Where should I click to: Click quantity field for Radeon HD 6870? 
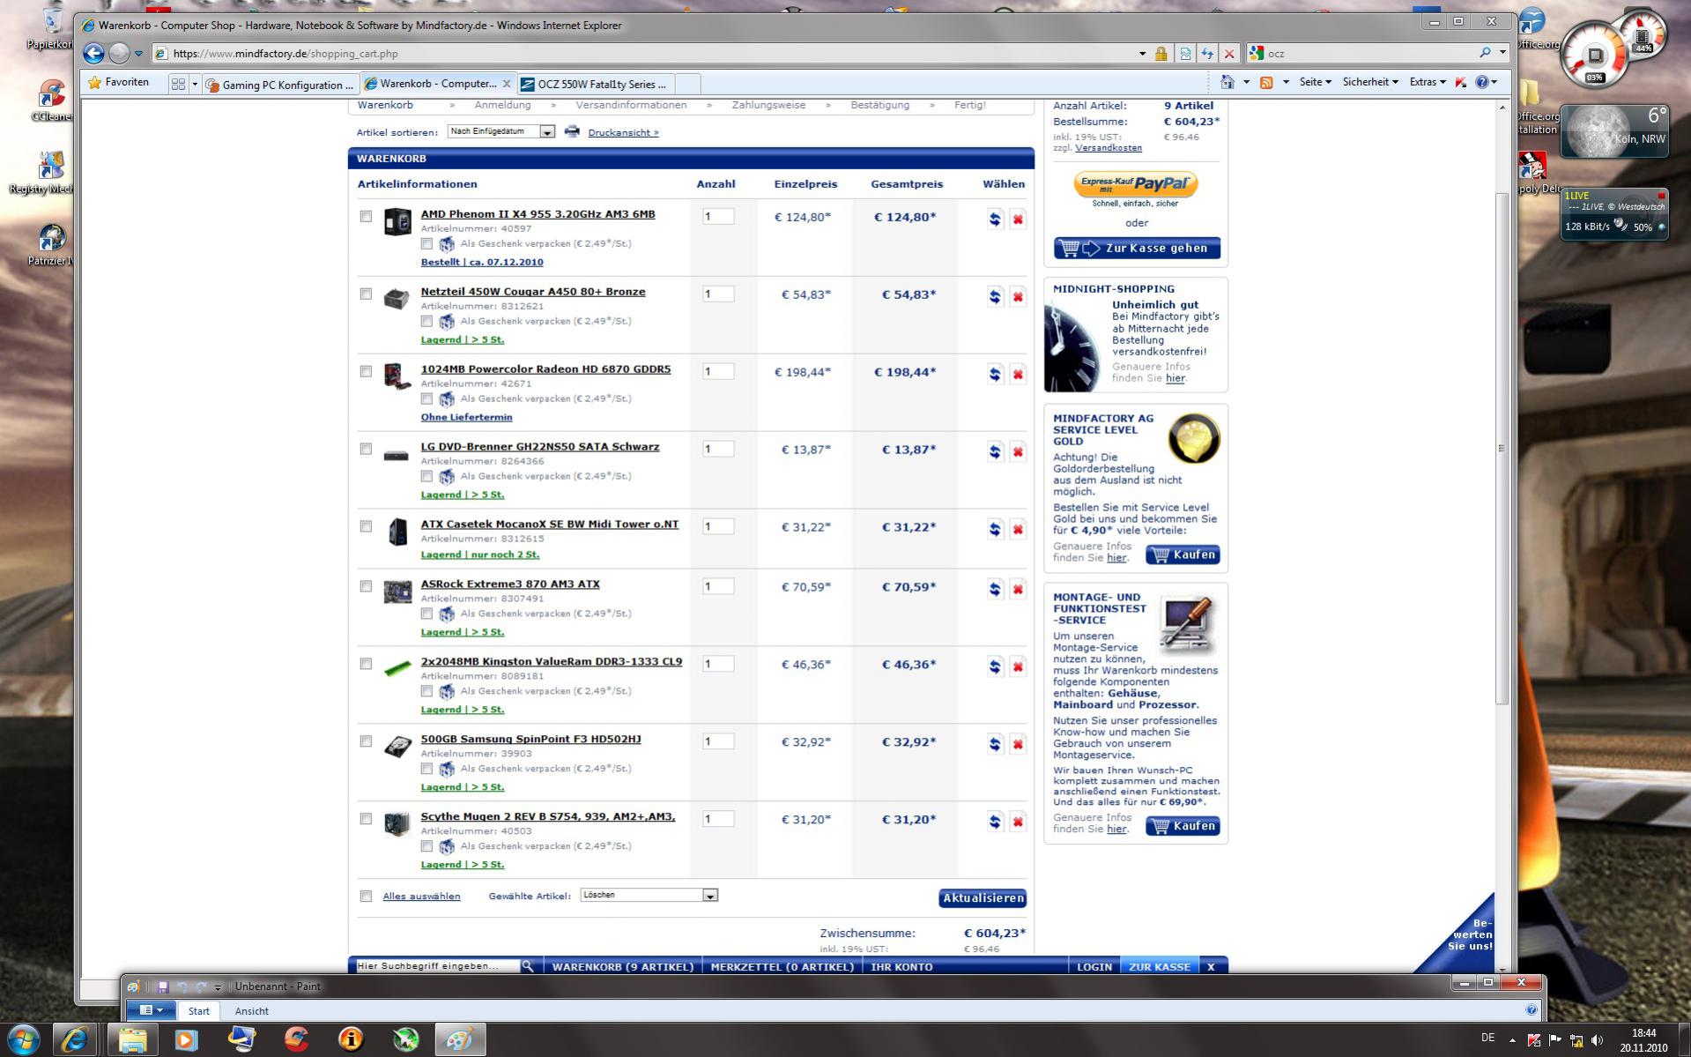718,371
